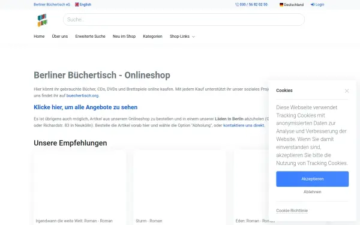Expand the Shop-Links chevron
Image resolution: width=360 pixels, height=225 pixels.
click(194, 37)
